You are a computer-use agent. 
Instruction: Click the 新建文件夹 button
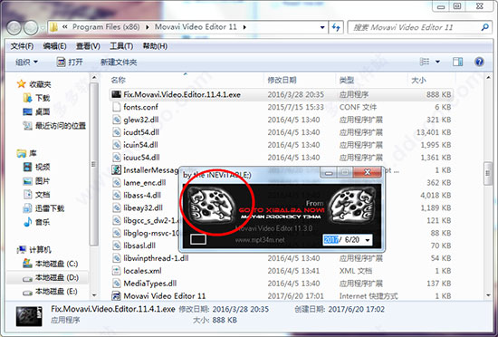(119, 62)
